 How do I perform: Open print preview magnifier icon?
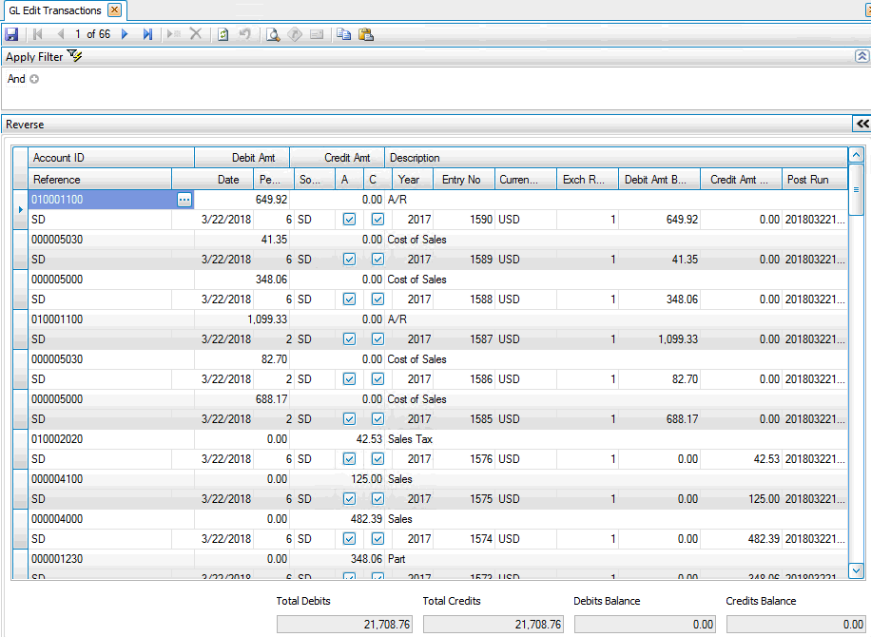click(x=272, y=34)
